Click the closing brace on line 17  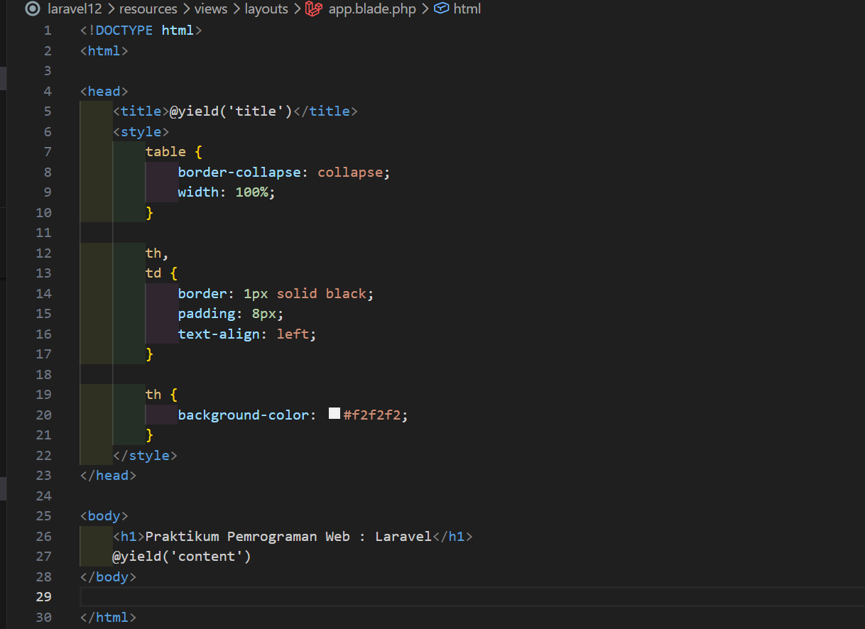(x=149, y=354)
